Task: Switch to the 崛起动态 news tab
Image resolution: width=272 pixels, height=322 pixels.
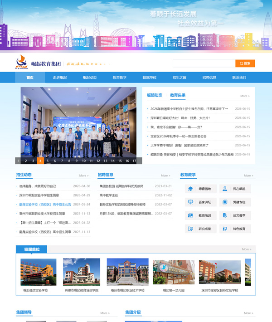Action: [x=155, y=95]
